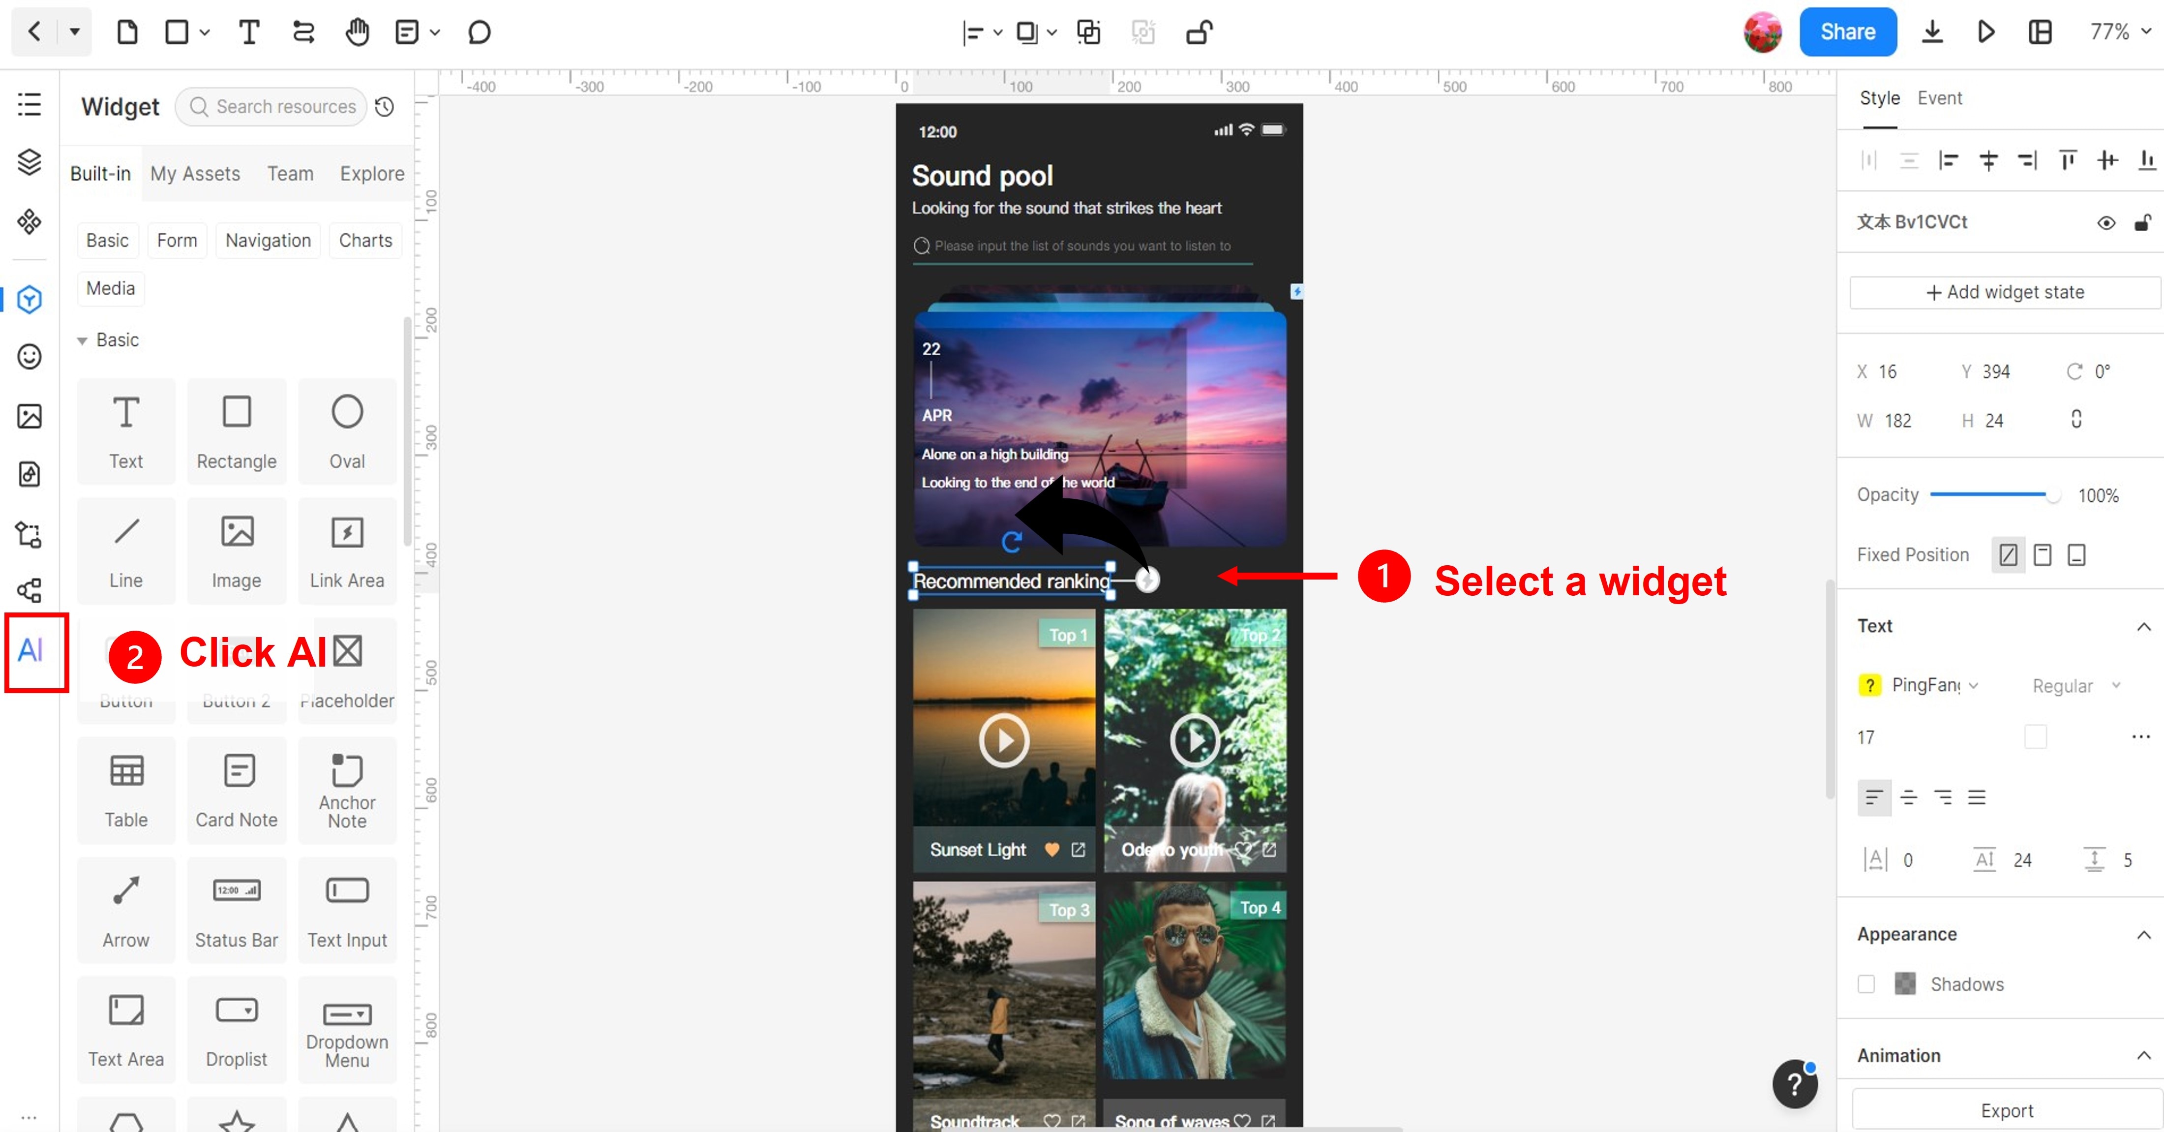Open the layers panel icon
2164x1132 pixels.
30,161
